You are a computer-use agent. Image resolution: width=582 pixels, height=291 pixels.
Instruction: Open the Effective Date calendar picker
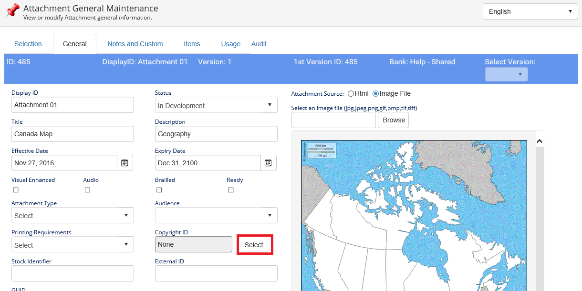coord(125,163)
